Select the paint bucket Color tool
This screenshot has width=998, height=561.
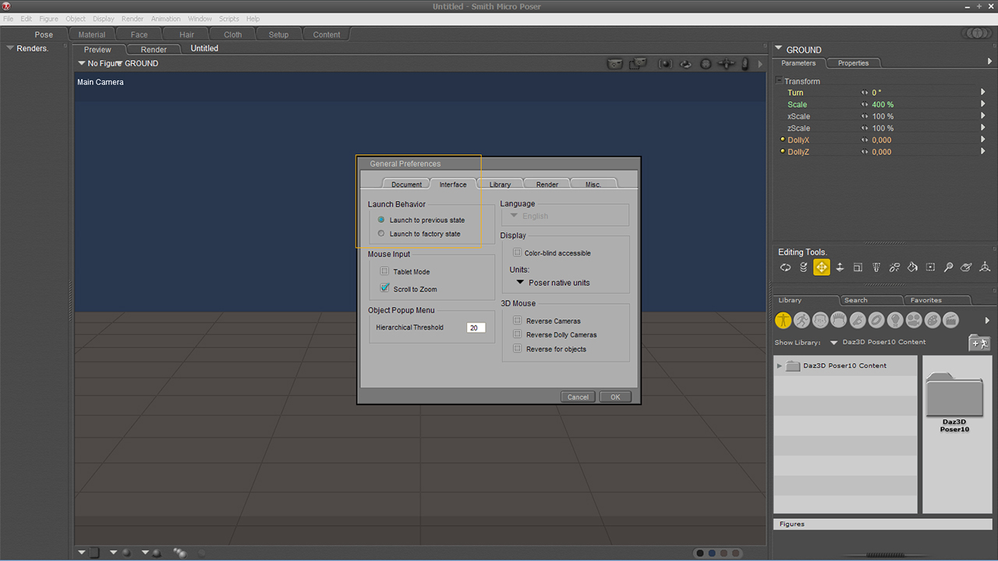coord(912,267)
